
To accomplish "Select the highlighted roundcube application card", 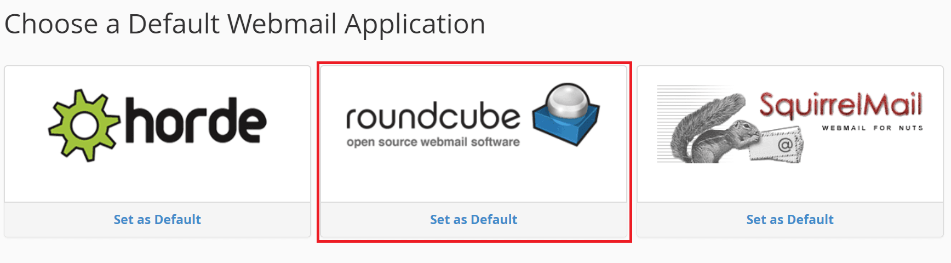I will (x=474, y=152).
